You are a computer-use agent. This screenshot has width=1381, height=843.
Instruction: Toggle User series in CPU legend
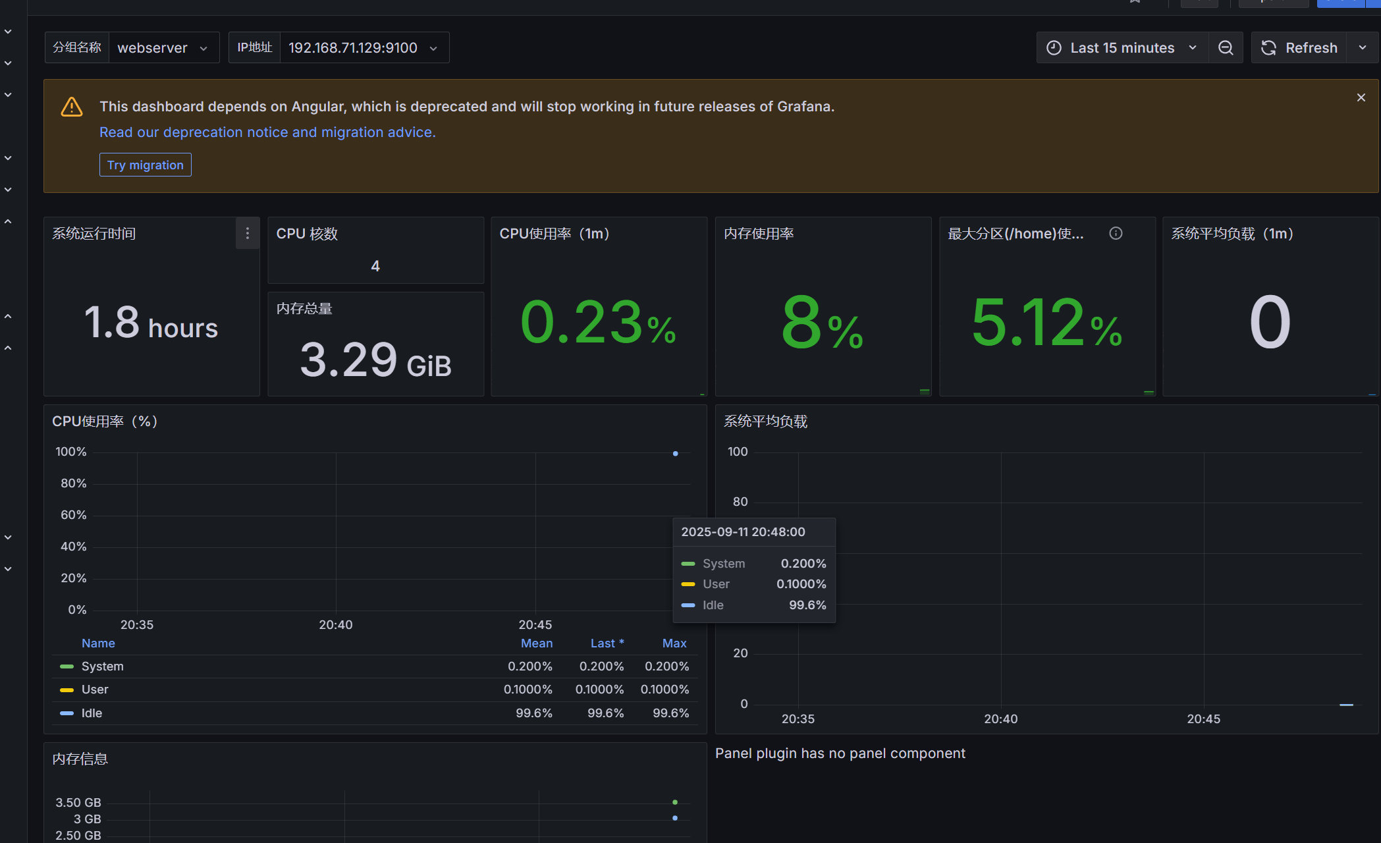pos(95,690)
